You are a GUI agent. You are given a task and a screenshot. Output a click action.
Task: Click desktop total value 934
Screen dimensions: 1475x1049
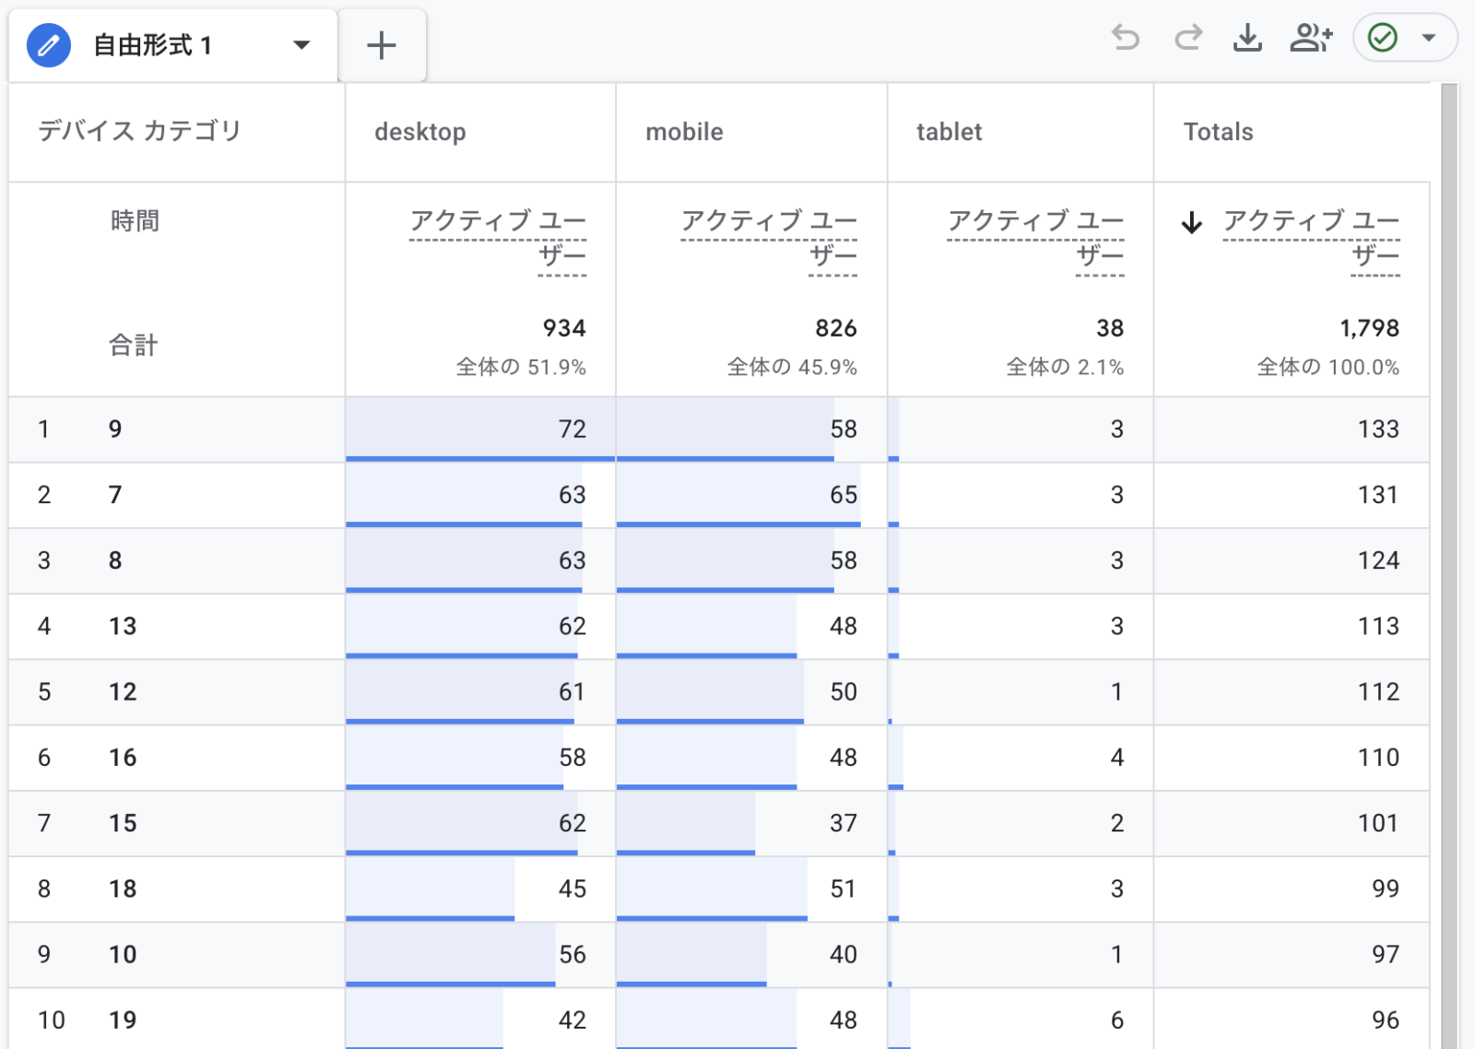pos(564,328)
